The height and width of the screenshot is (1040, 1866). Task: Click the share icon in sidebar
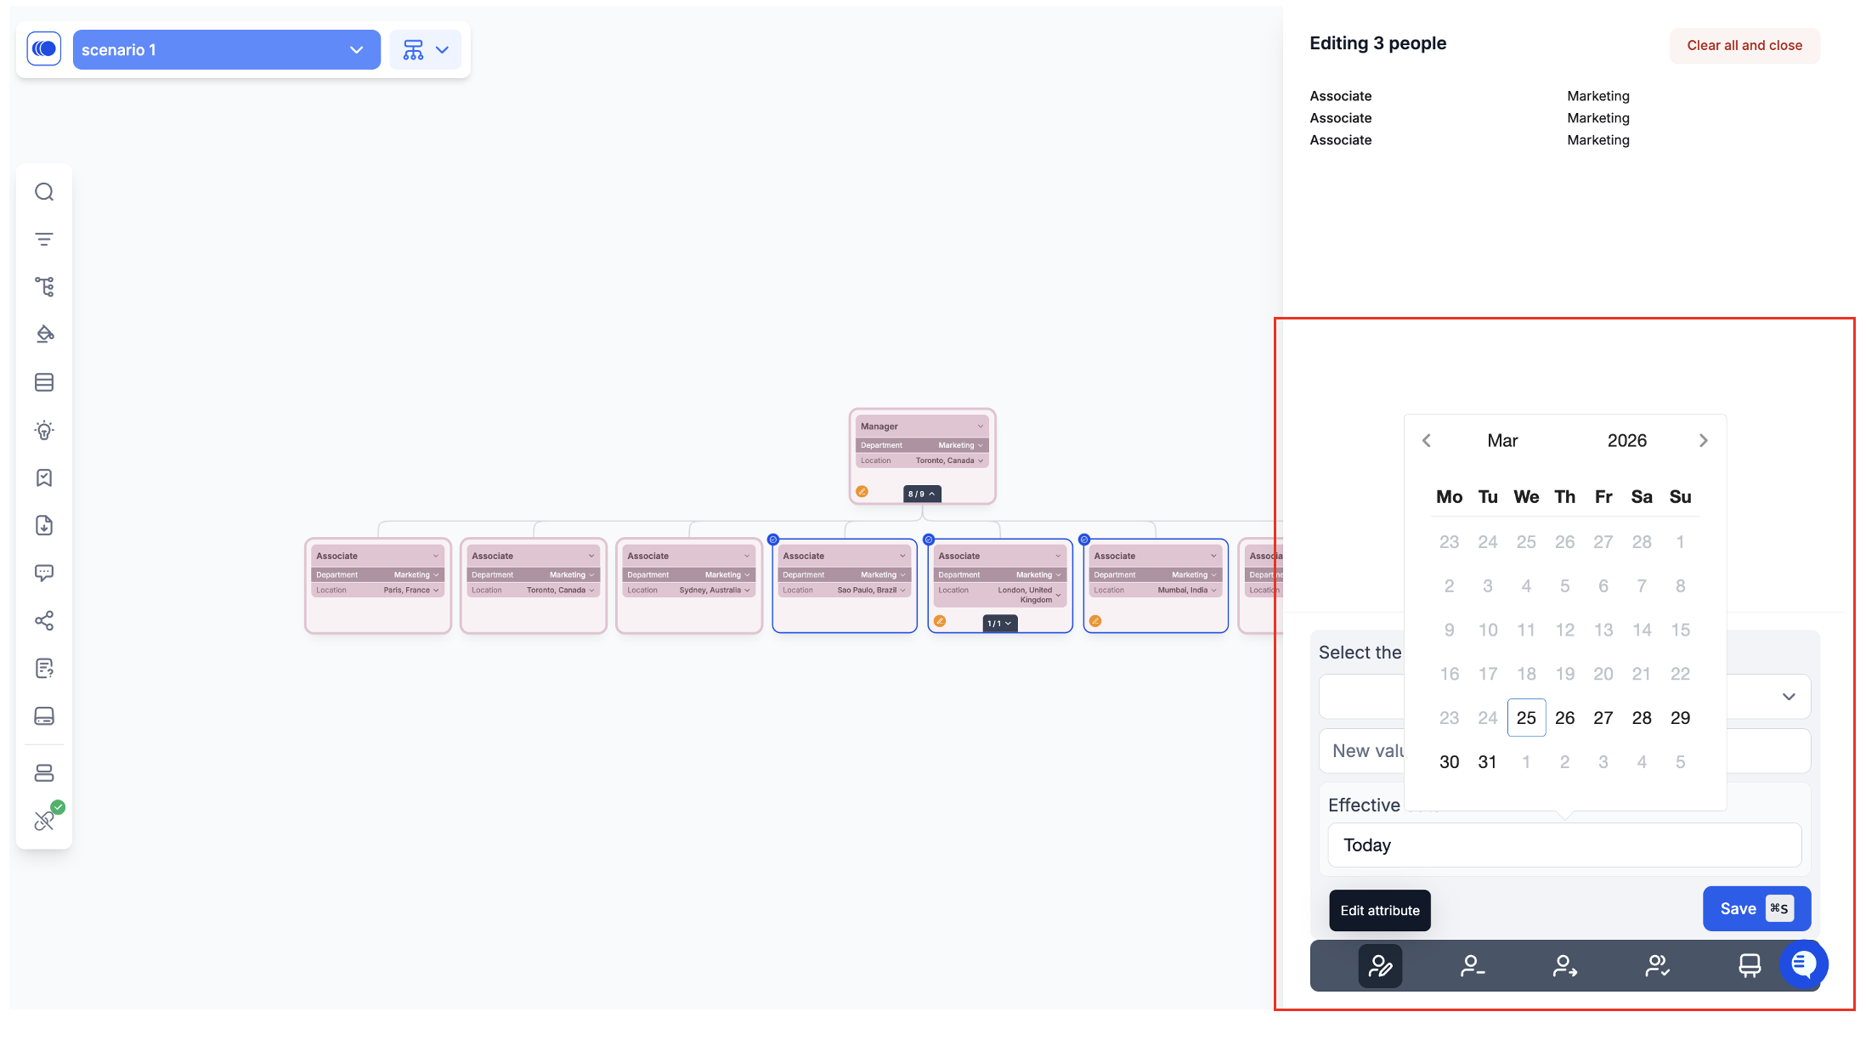click(x=44, y=621)
